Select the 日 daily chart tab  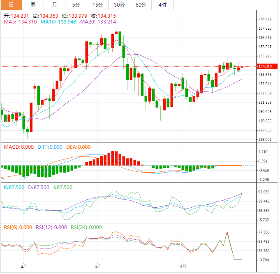(x=11, y=5)
